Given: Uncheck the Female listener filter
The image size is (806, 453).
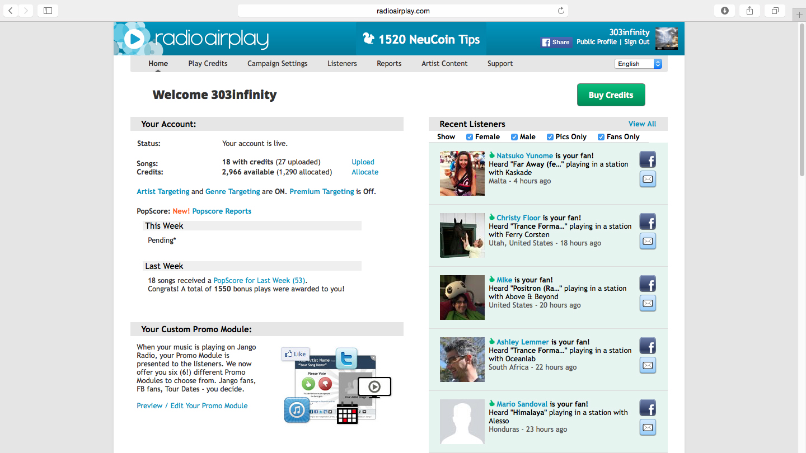Looking at the screenshot, I should pyautogui.click(x=470, y=137).
